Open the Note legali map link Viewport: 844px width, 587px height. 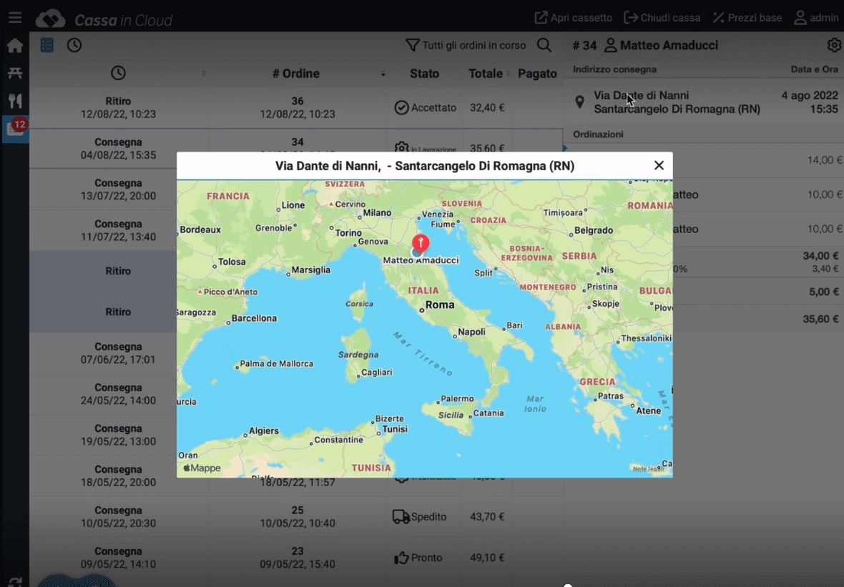pos(648,468)
